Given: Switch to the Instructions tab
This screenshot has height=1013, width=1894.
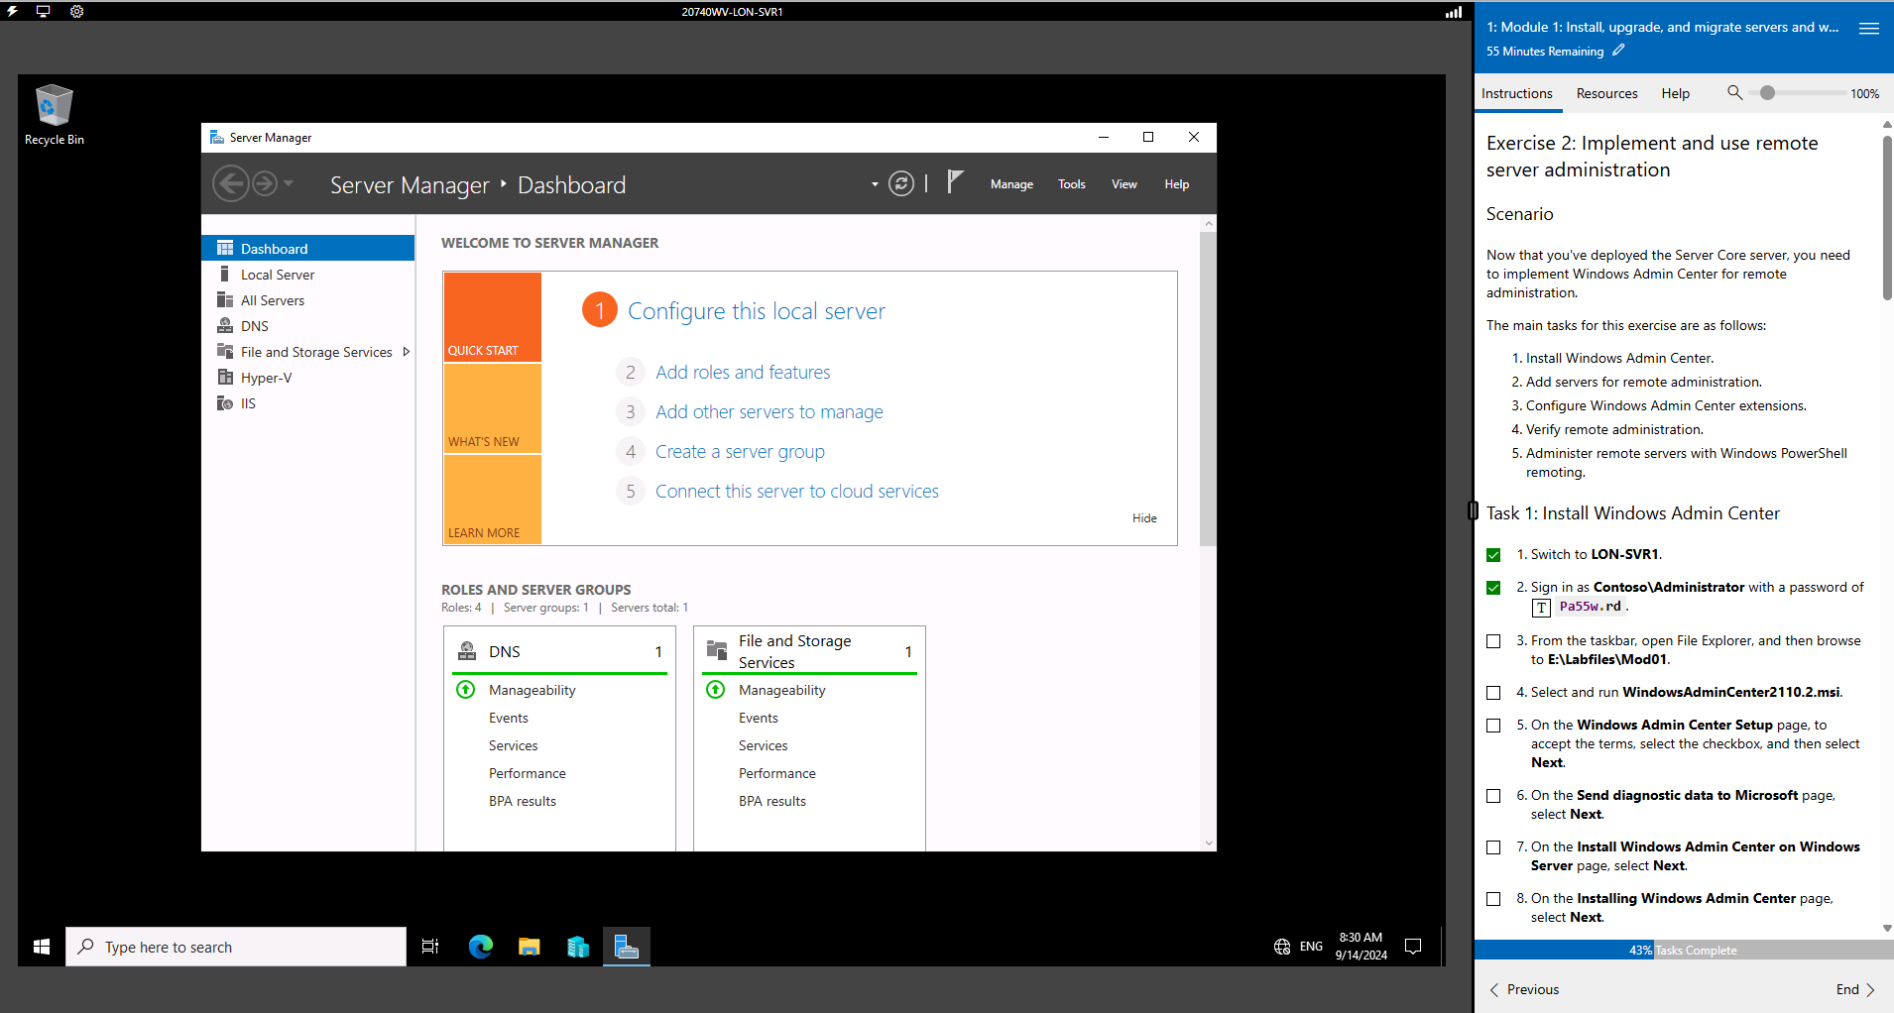Looking at the screenshot, I should [1517, 93].
